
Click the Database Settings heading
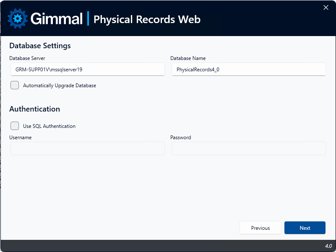coord(40,46)
